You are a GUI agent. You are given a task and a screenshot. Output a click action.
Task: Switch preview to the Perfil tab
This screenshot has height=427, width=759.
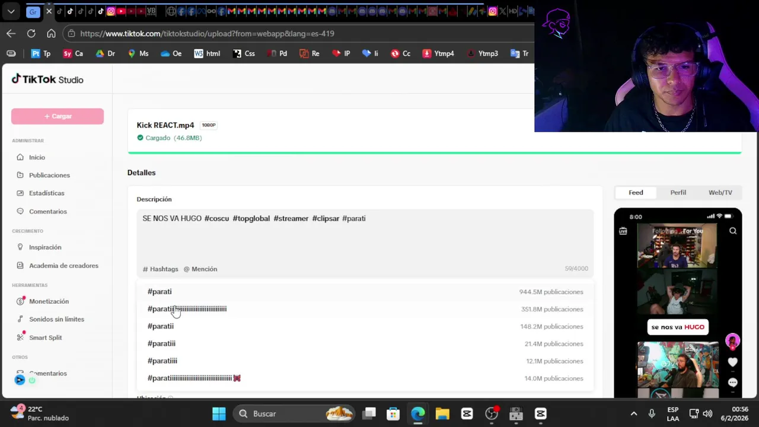[x=678, y=193]
